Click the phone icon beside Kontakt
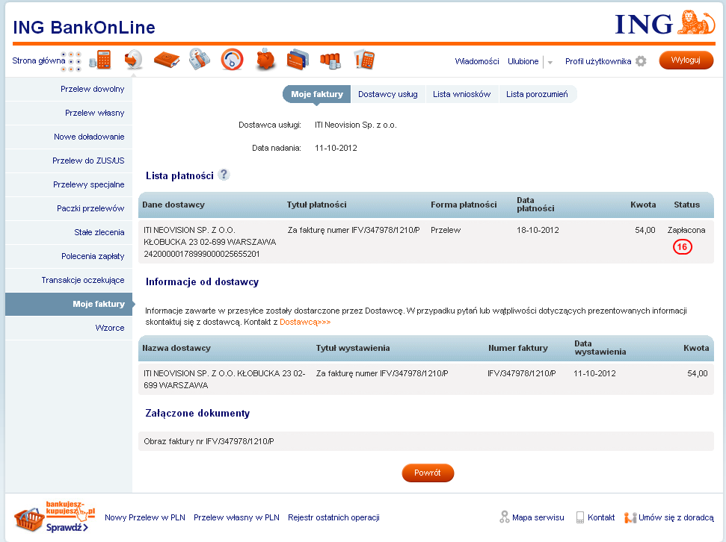Viewport: 726px width, 542px height. 579,517
